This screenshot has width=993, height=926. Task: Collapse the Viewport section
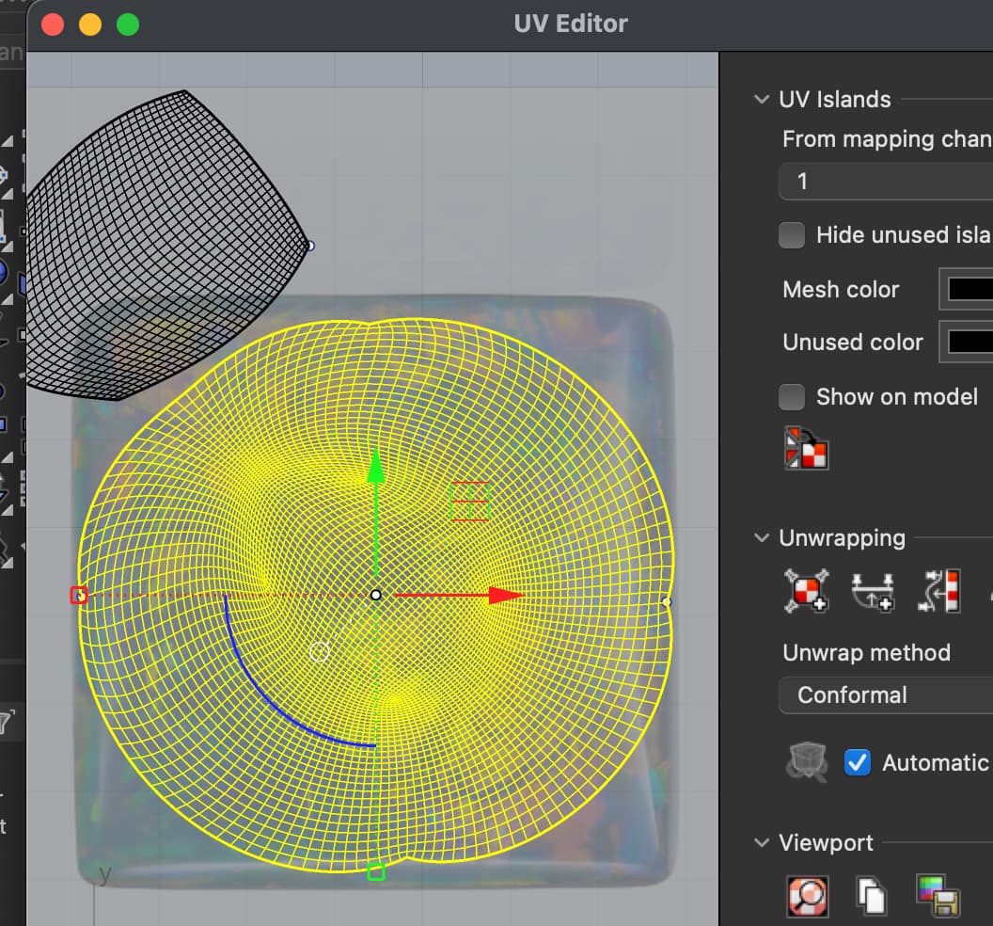(x=760, y=843)
